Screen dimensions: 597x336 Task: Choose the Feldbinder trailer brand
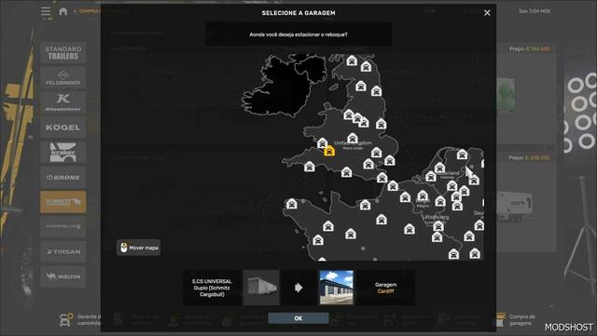pyautogui.click(x=63, y=77)
